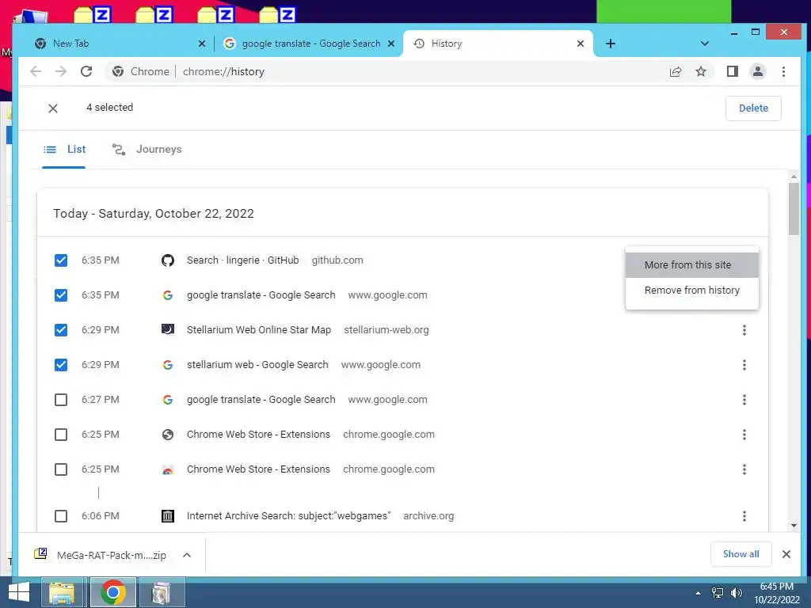
Task: Switch to the List view tab
Action: tap(64, 150)
